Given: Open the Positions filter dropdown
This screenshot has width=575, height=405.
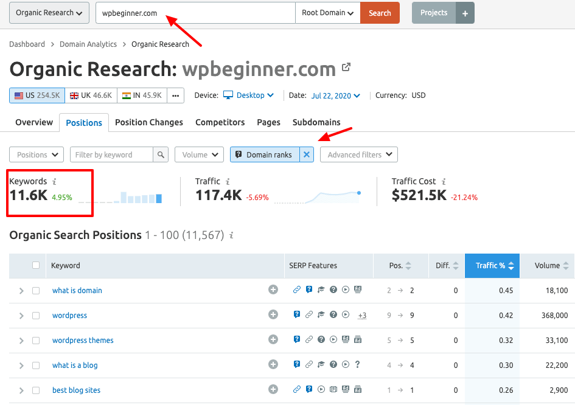Looking at the screenshot, I should tap(37, 154).
